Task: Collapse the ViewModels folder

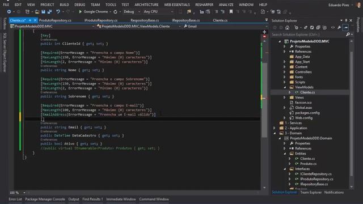Action: [x=285, y=87]
